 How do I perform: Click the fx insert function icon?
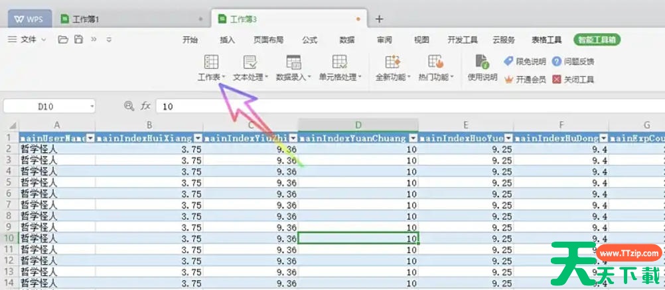click(x=145, y=106)
